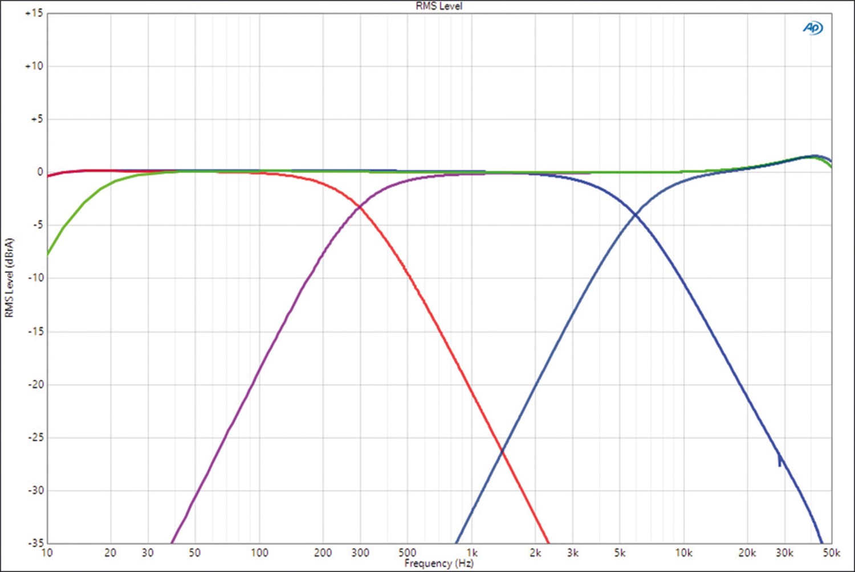Click the +5 level axis tick label
Screen dimensions: 855x572
pos(36,119)
